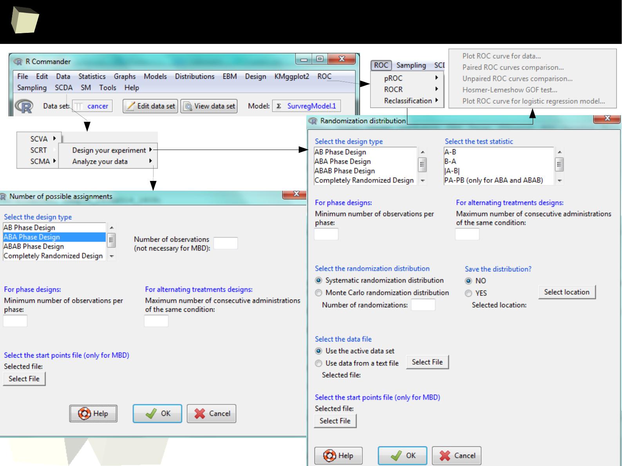Screen dimensions: 622x466
Task: Click the R icon in Randomization distribution title bar
Action: [313, 121]
